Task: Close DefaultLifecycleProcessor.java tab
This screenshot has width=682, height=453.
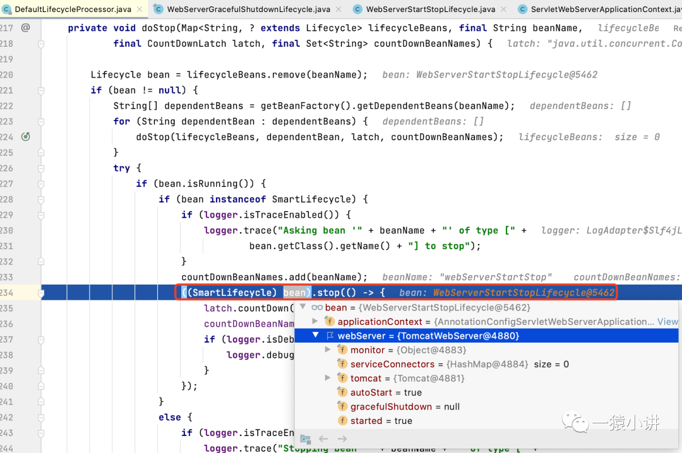Action: pyautogui.click(x=139, y=9)
